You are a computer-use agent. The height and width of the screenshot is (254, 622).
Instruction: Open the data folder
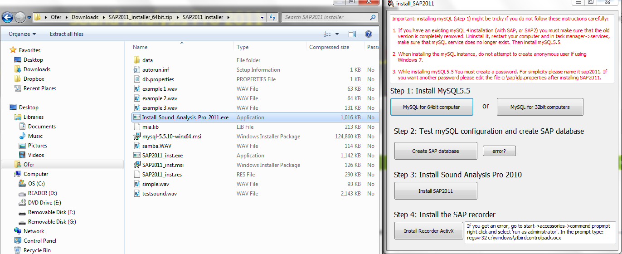[x=147, y=60]
